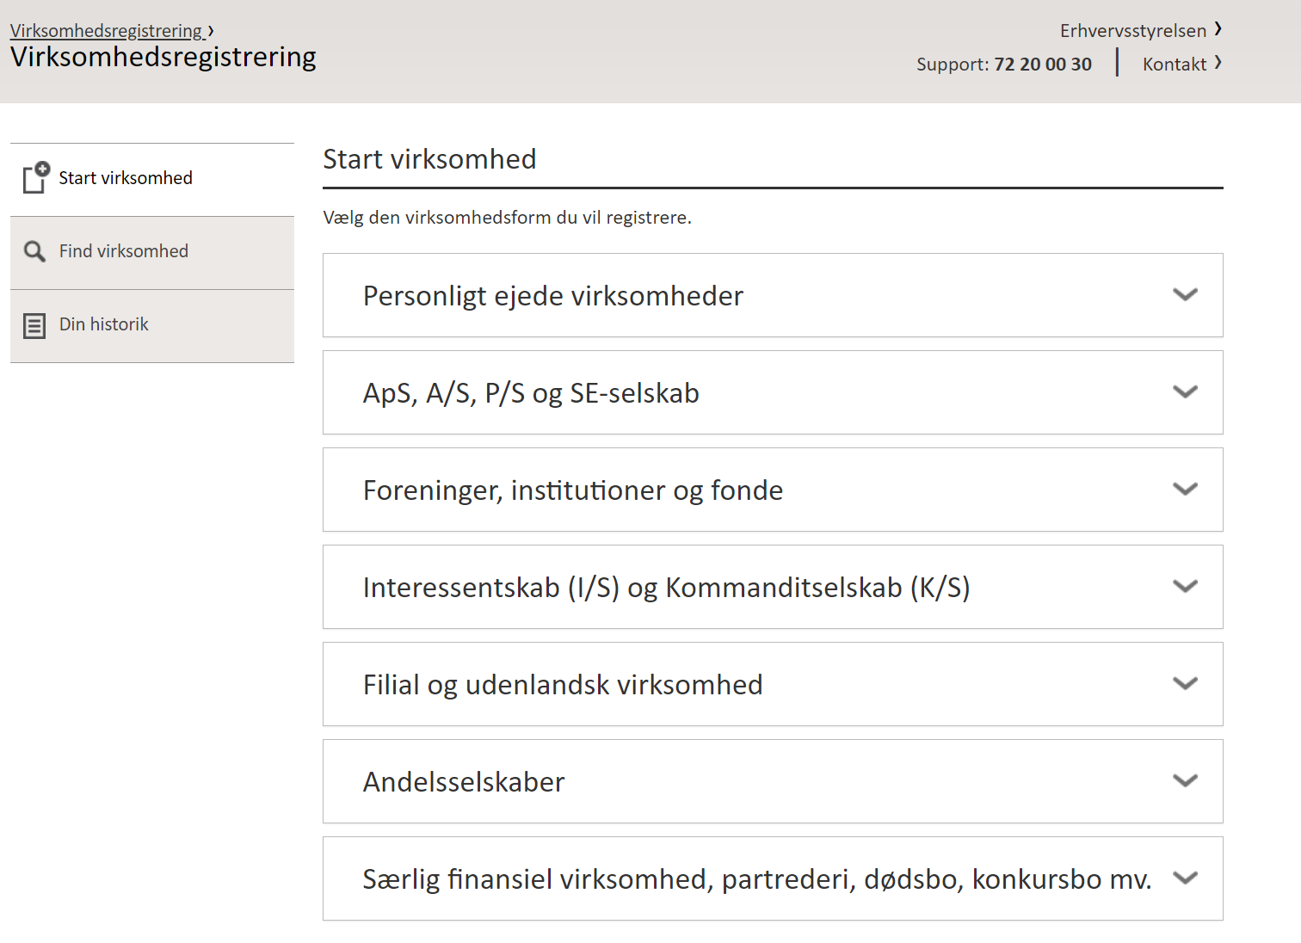Expand Interessentskab (I/S) og Kommanditselskab (K/S)
Viewport: 1301px width, 943px height.
coord(1186,586)
